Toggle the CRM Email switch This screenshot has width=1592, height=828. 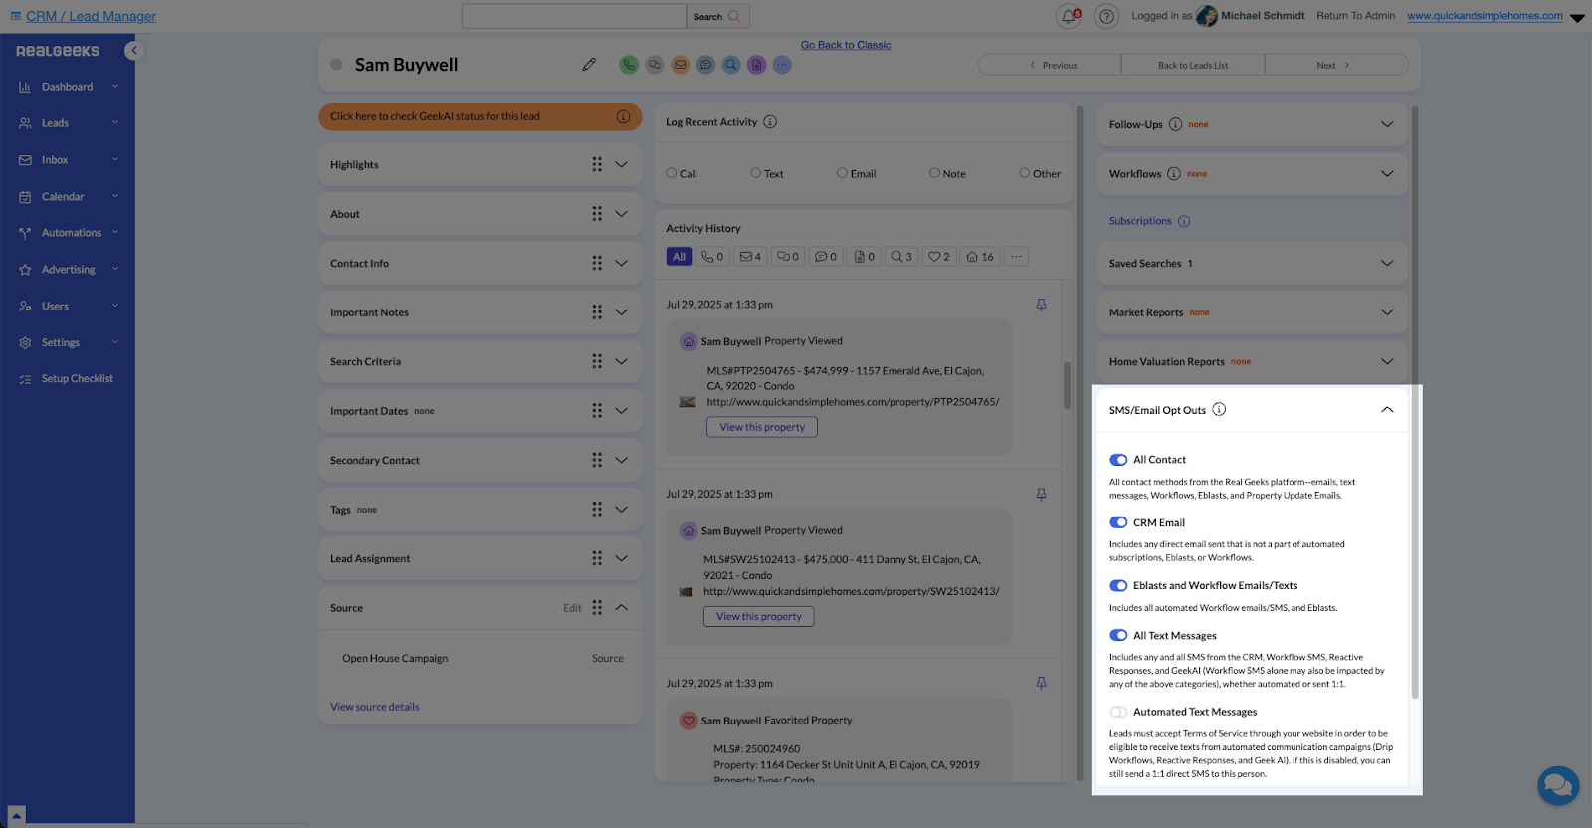(1118, 522)
